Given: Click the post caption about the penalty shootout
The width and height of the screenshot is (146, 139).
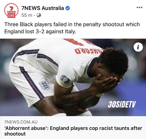Looking at the screenshot, I should tap(72, 28).
